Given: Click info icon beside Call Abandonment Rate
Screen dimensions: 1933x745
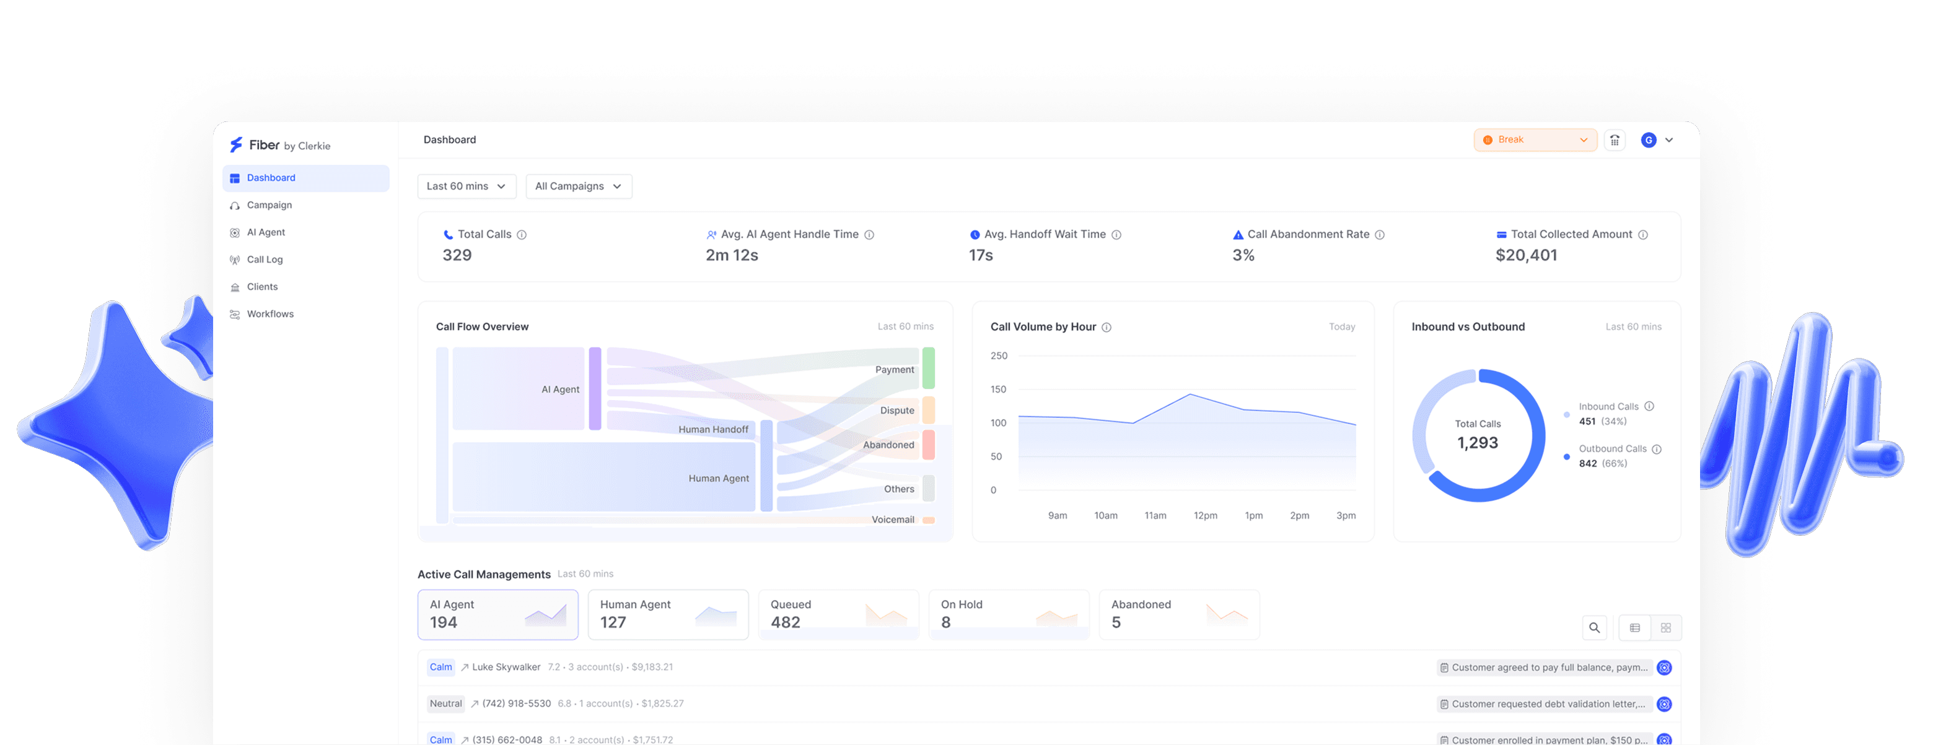Looking at the screenshot, I should pos(1379,235).
